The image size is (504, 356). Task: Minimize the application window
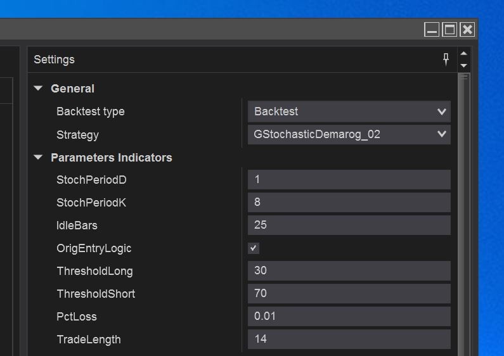tap(432, 30)
